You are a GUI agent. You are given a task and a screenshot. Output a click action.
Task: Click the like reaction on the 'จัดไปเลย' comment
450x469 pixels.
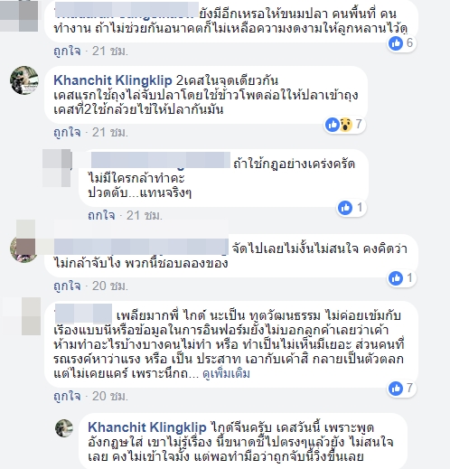click(x=396, y=278)
